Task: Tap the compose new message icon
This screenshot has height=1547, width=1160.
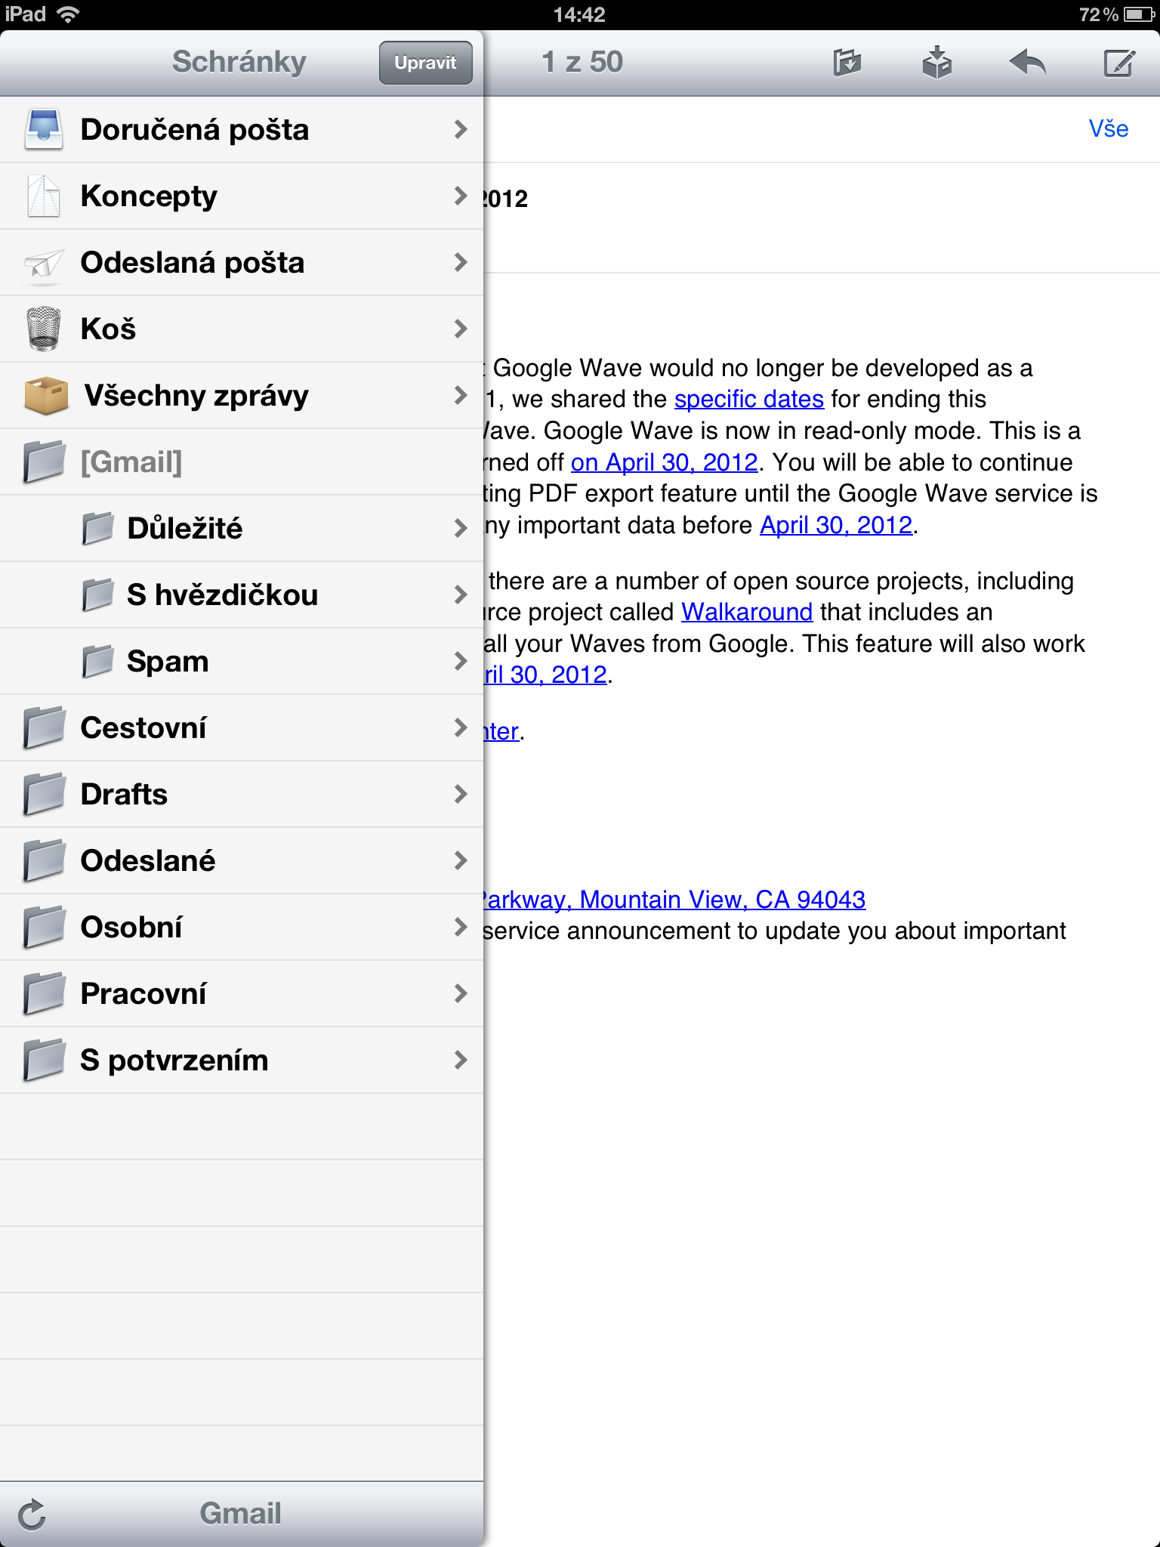Action: tap(1118, 63)
